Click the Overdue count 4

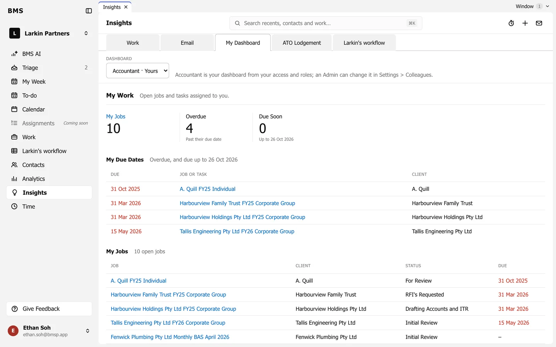pos(189,128)
